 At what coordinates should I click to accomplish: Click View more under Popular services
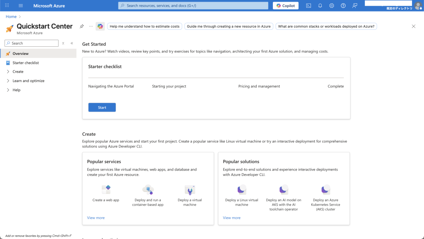(96, 218)
